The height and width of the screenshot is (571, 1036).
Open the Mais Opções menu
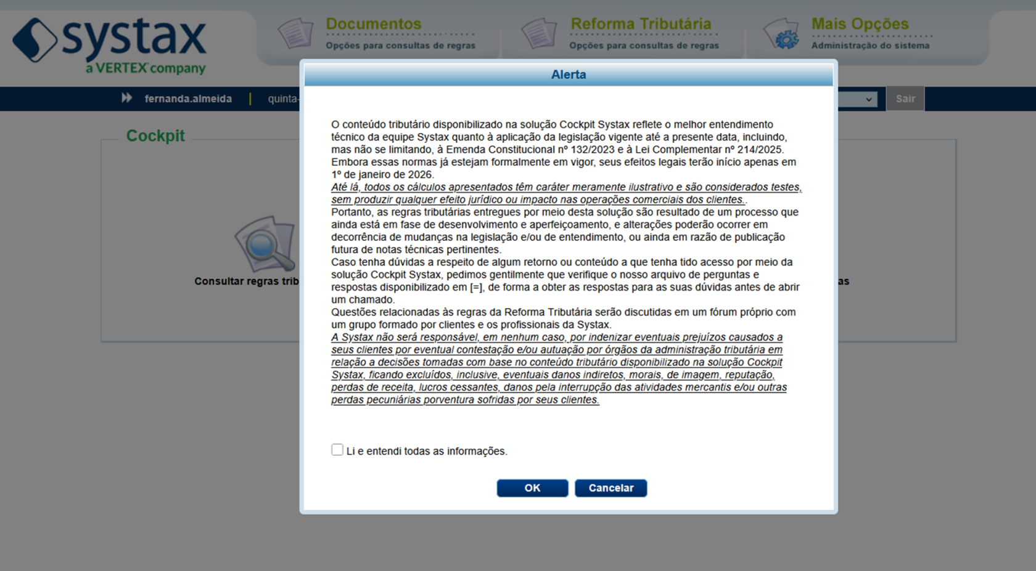click(x=860, y=24)
